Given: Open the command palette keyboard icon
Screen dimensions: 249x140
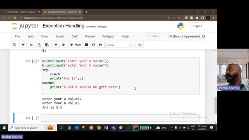Looking at the screenshot, I should click(139, 45).
